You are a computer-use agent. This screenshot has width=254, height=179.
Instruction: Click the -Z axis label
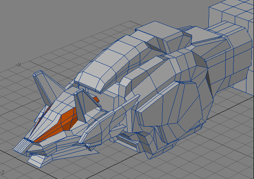3,173
